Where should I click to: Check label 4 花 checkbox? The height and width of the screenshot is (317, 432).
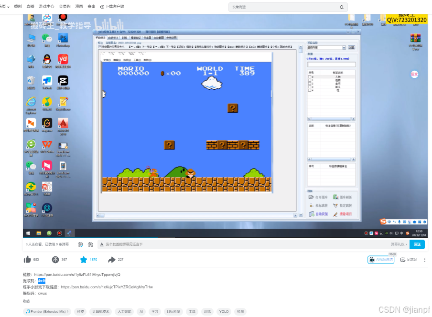point(310,90)
